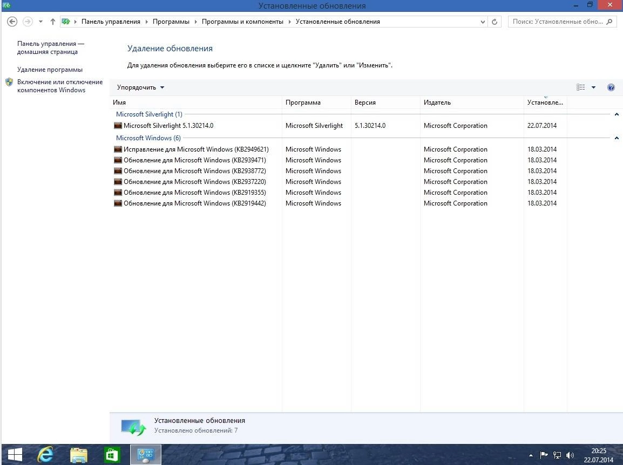Open 'Панель управления — домашняя страница' link

coord(50,47)
